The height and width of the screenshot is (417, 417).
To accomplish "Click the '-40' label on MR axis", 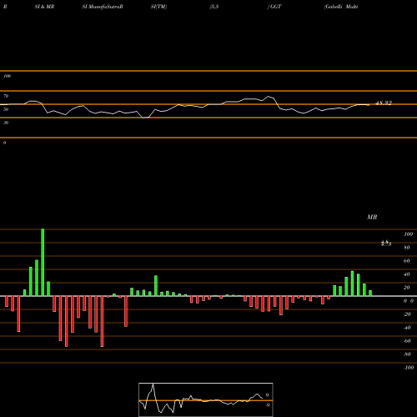I will point(407,328).
